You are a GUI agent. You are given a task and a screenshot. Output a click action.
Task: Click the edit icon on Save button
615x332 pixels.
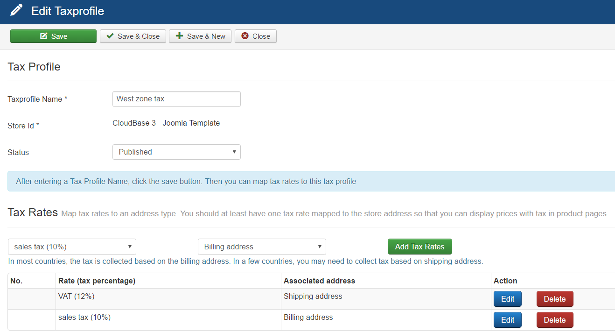[x=44, y=36]
